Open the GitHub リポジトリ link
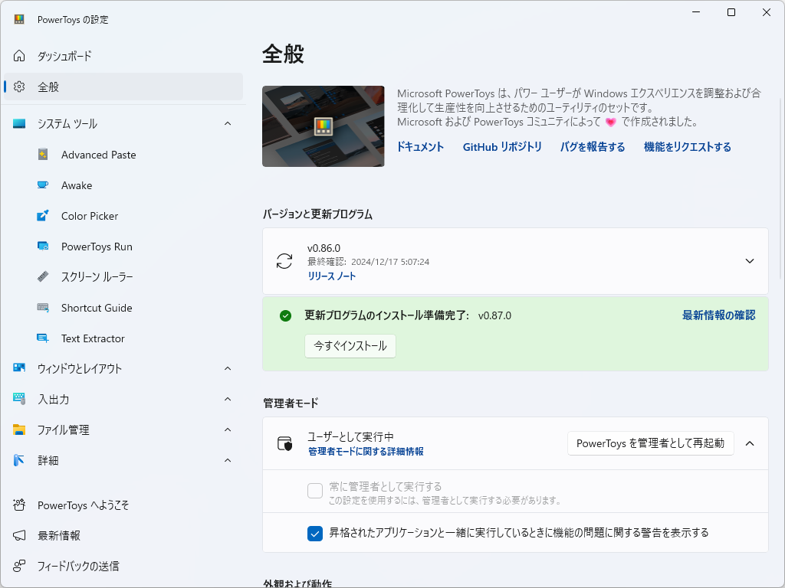 [502, 147]
